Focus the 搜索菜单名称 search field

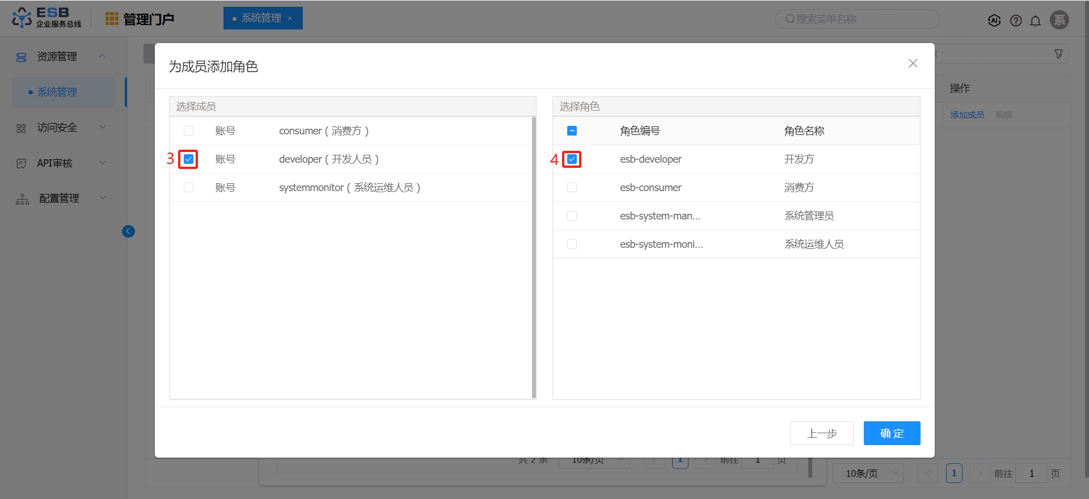coord(857,19)
